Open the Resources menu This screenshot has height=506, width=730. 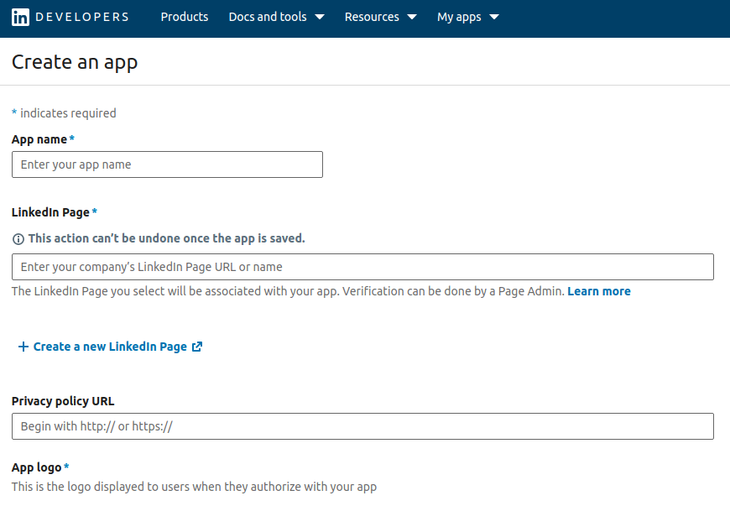(380, 17)
